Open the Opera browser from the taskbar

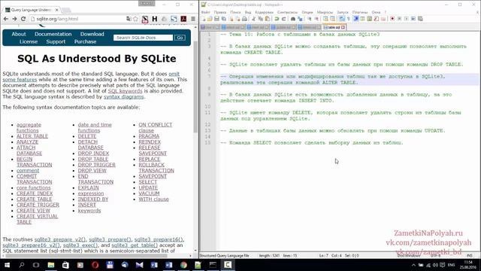pyautogui.click(x=95, y=265)
